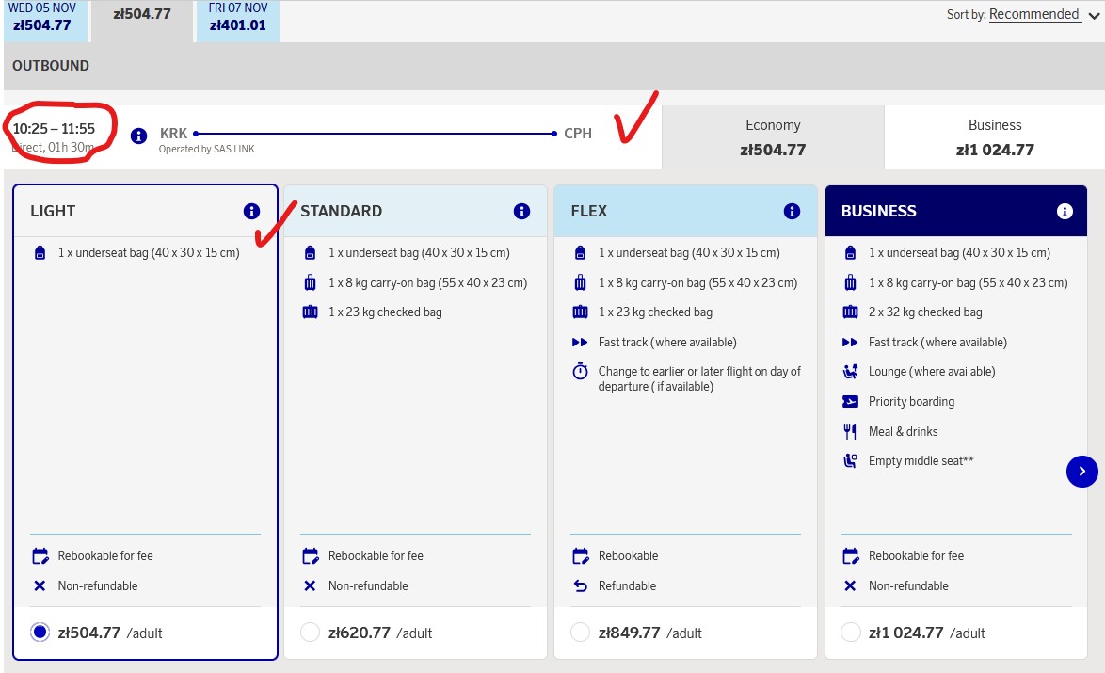Screen dimensions: 1105x673
Task: Switch to WED 05 NOV date tab
Action: click(45, 20)
